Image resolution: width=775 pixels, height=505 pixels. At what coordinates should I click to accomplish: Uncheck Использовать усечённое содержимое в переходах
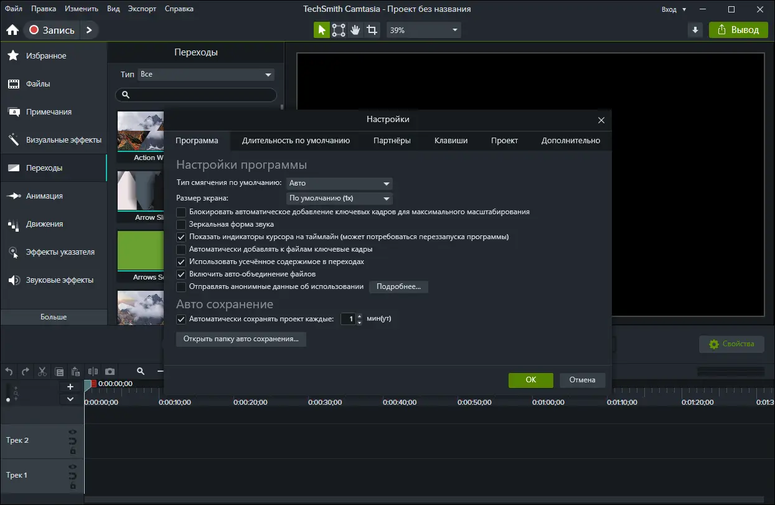[x=181, y=262]
